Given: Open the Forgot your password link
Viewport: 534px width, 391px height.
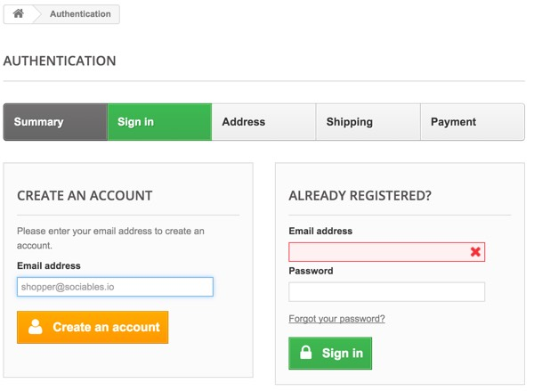Looking at the screenshot, I should coord(336,319).
